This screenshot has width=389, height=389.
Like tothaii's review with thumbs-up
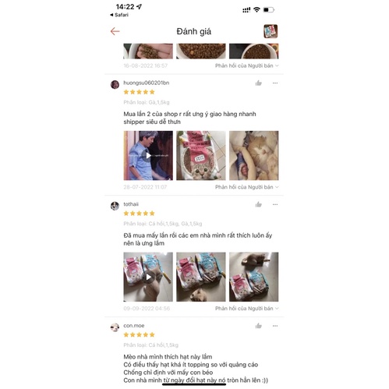point(259,204)
